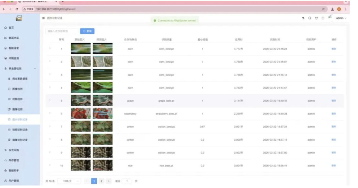The width and height of the screenshot is (358, 188).
Task: Focus the go-to page number input
Action: (x=127, y=181)
